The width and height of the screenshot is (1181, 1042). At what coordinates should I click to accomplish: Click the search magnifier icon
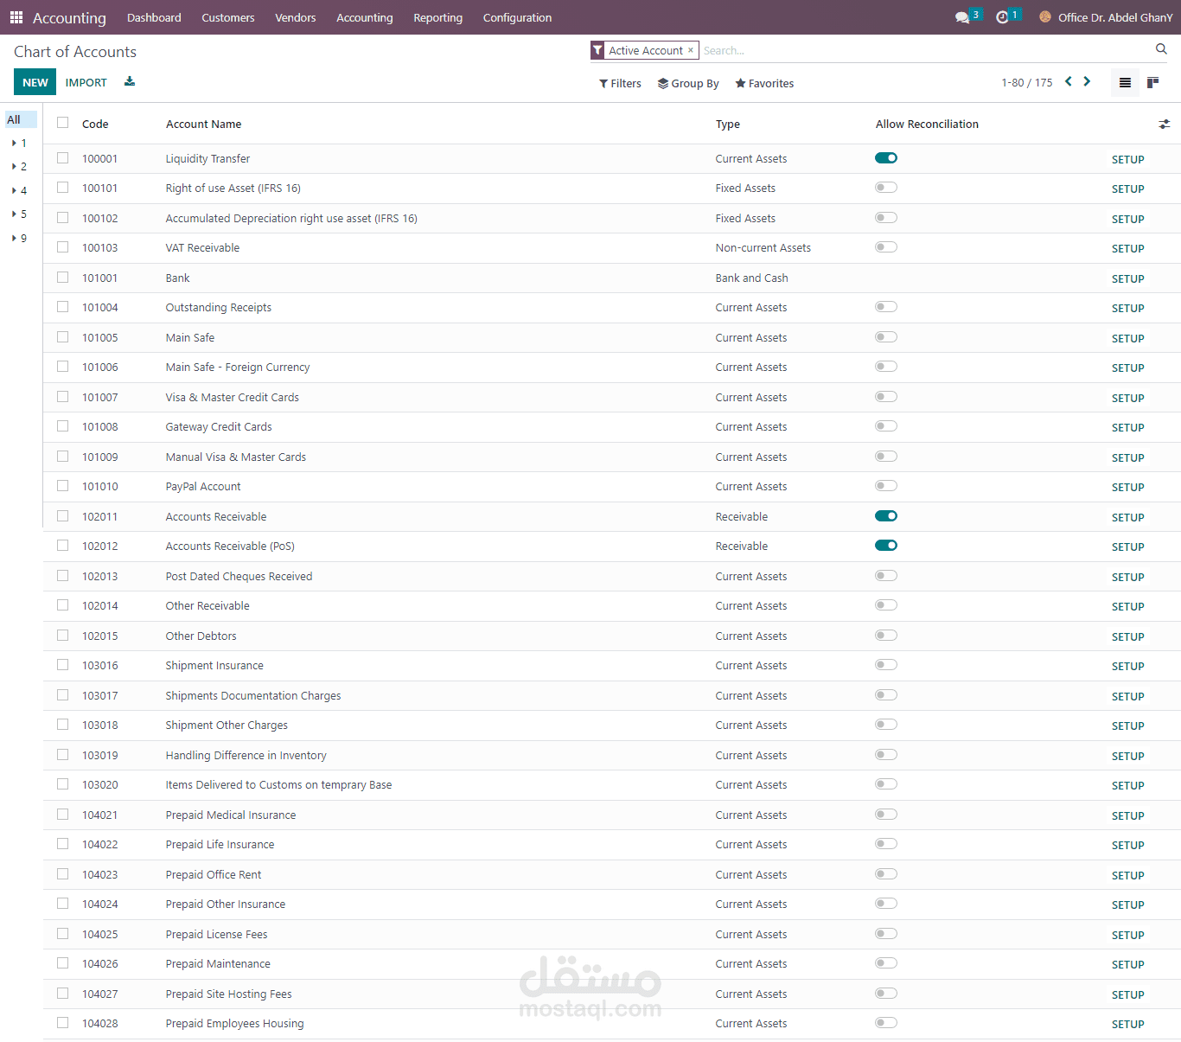pos(1161,49)
